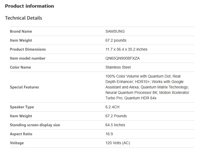The image size is (198, 151).
Task: Click the Item Weight label below Brand Name
Action: (21, 40)
